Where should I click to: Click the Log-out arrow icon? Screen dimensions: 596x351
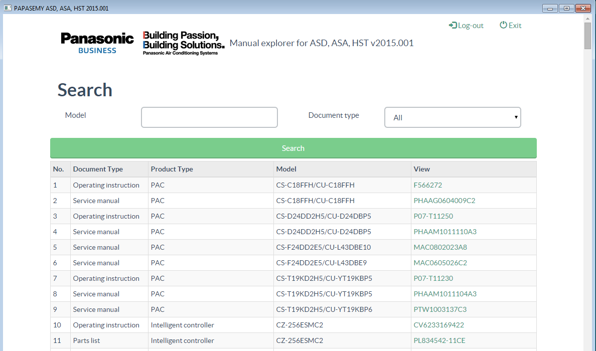[453, 26]
